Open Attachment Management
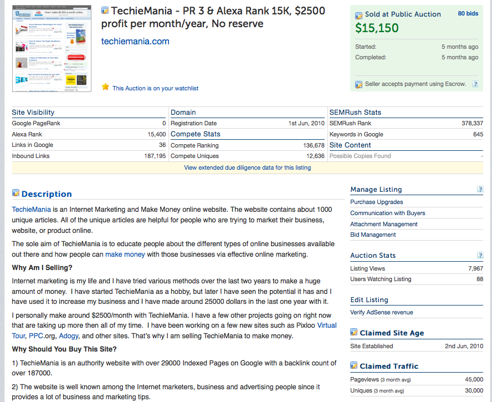This screenshot has width=492, height=402. coord(384,224)
